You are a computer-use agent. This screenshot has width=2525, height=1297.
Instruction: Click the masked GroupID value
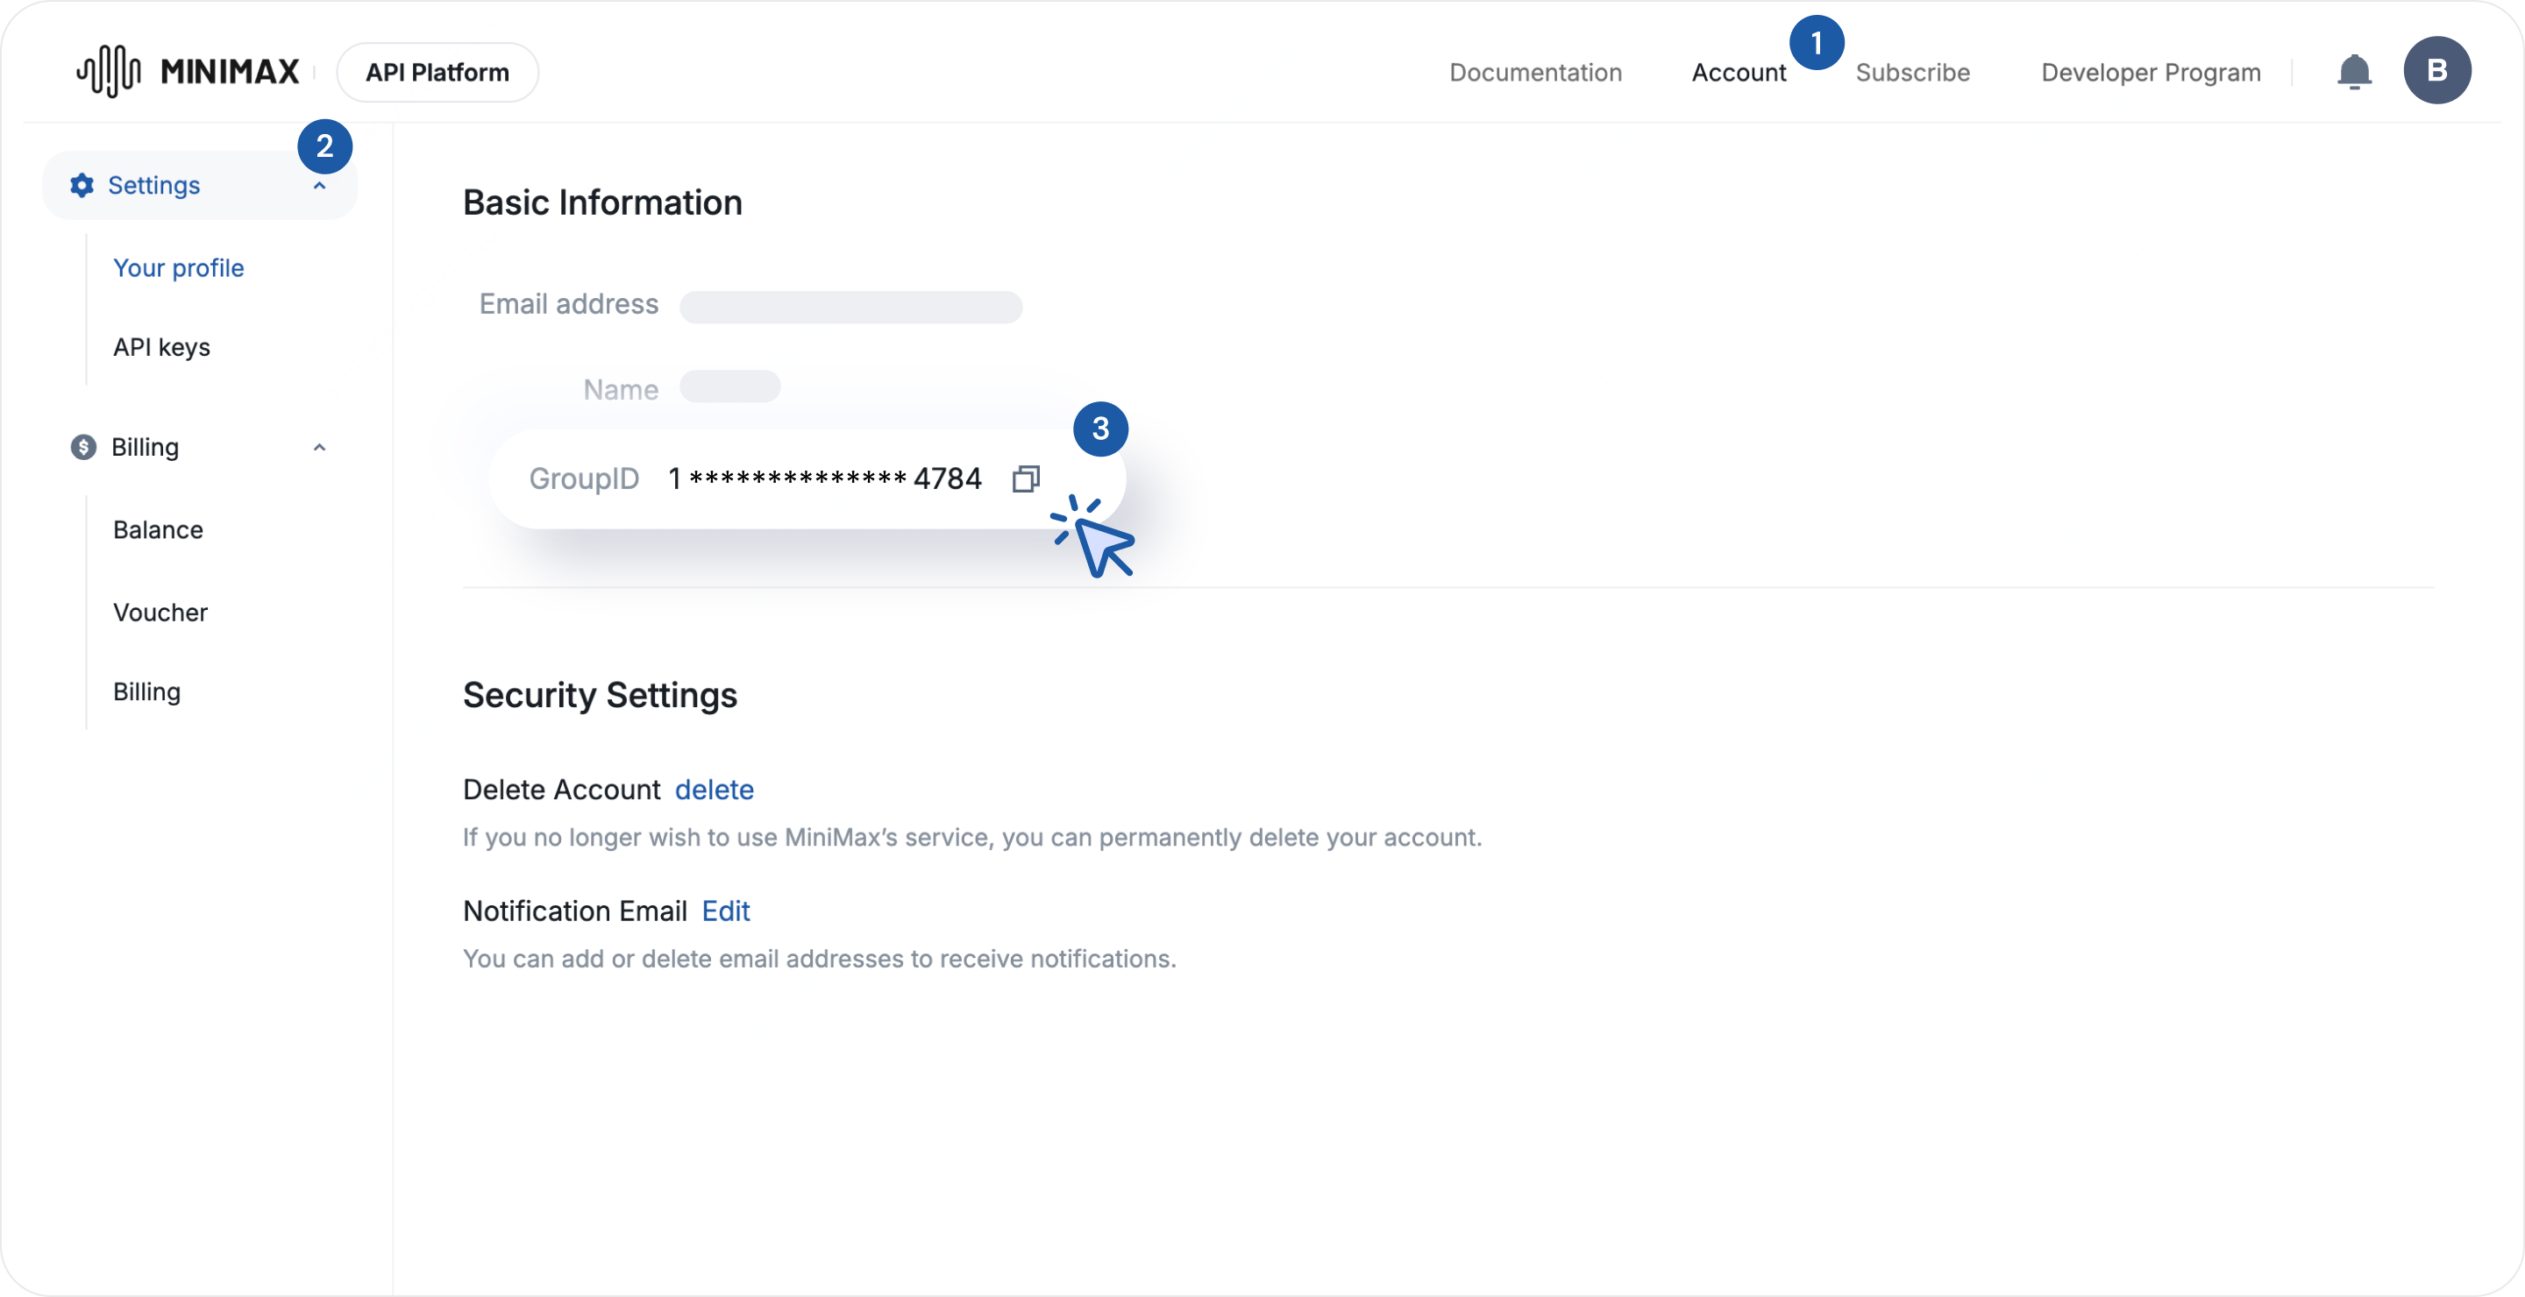coord(824,478)
